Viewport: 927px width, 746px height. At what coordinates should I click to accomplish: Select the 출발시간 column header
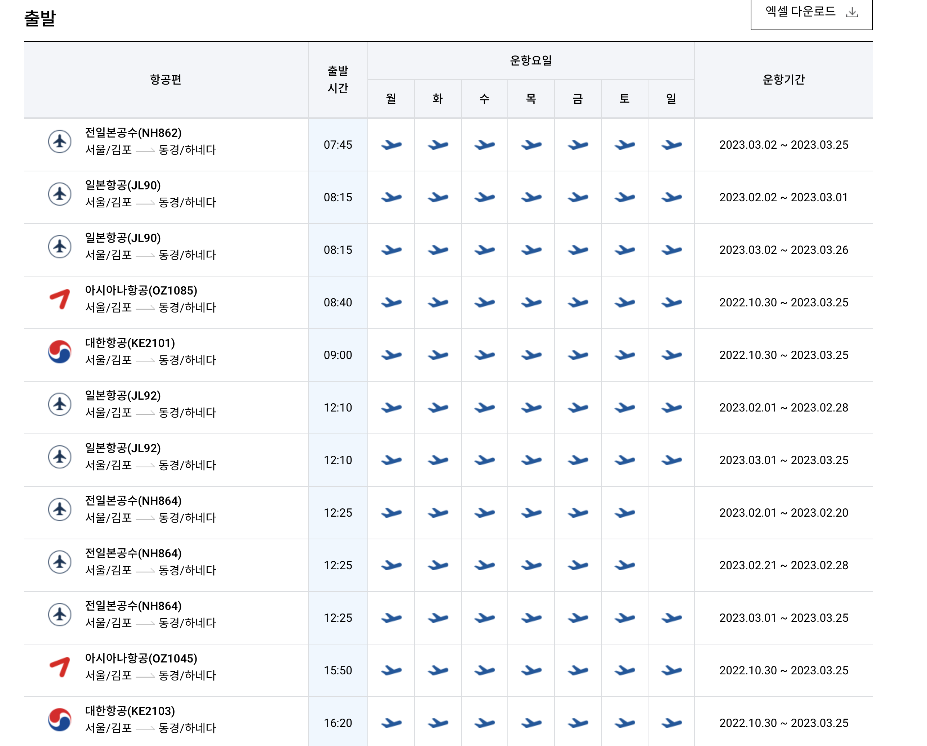(x=338, y=80)
